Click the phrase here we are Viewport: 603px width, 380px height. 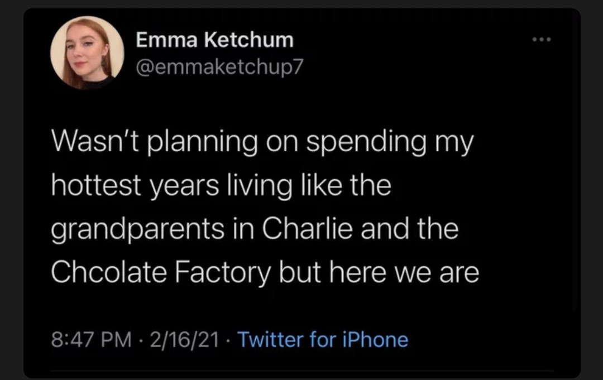(x=404, y=272)
